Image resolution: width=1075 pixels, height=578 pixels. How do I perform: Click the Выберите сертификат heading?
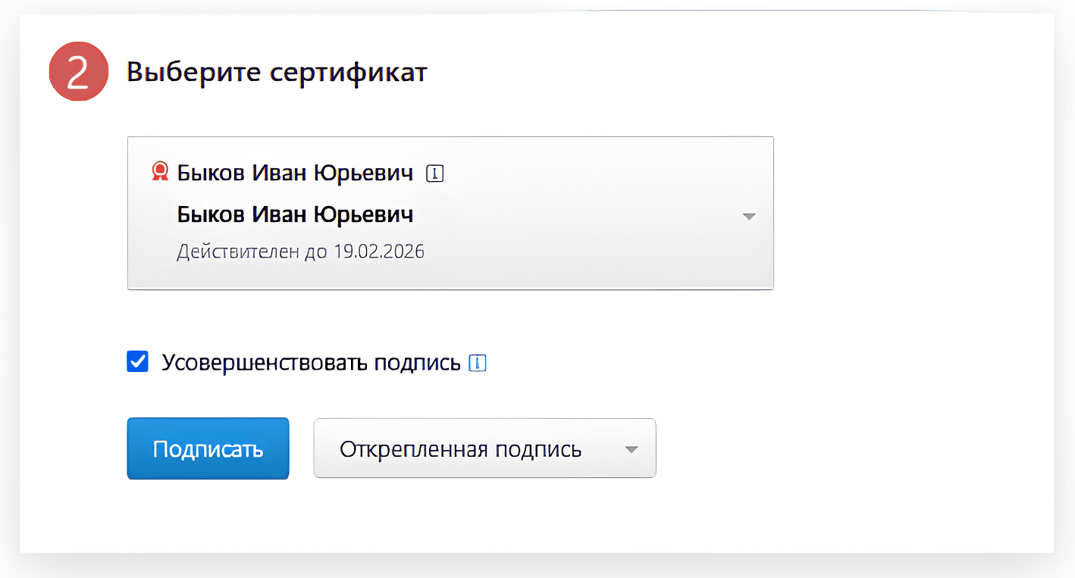(277, 73)
